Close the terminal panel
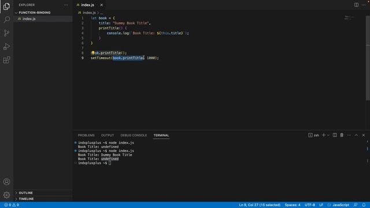 click(364, 135)
